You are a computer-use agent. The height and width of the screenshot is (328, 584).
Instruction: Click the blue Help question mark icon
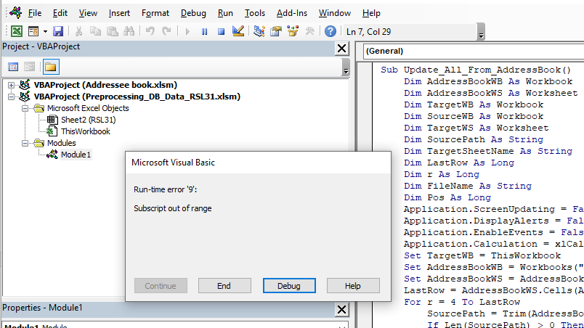[x=330, y=31]
